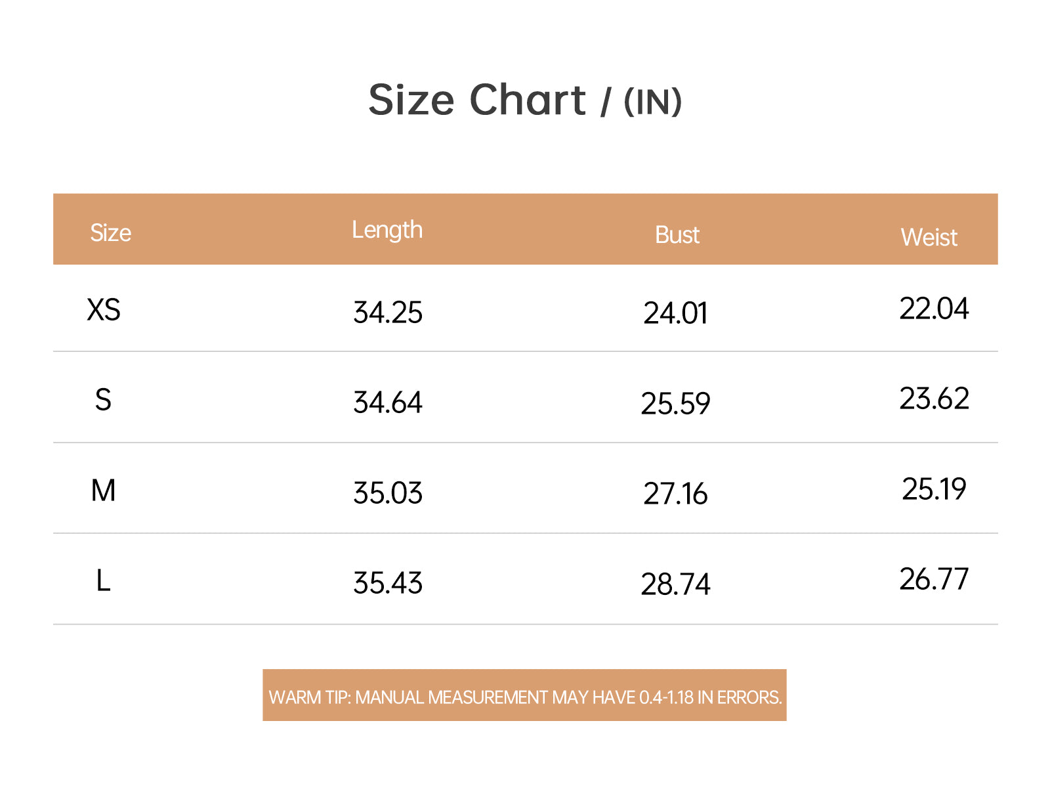Click XS waist value 22.04
This screenshot has height=788, width=1050.
tap(934, 309)
